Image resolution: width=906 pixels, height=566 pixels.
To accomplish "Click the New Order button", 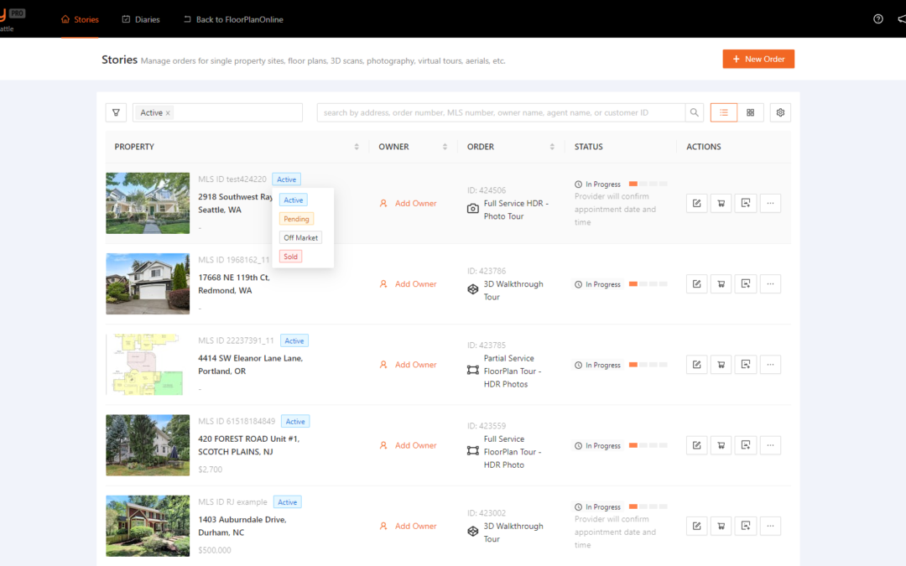I will (x=758, y=59).
